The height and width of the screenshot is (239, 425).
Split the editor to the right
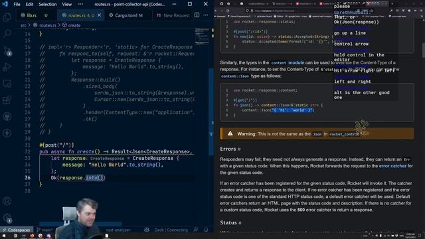pyautogui.click(x=197, y=15)
